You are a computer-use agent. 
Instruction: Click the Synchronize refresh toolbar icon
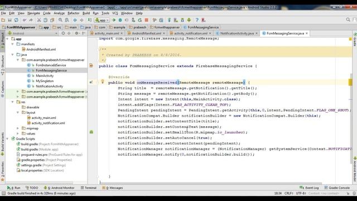(x=16, y=20)
